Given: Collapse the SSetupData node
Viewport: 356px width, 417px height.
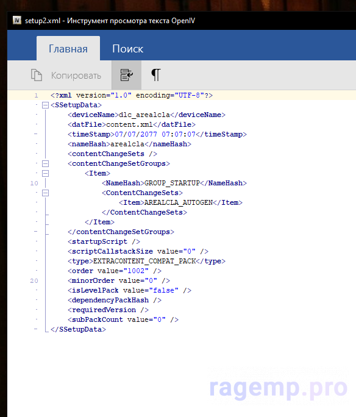Looking at the screenshot, I should (x=46, y=105).
